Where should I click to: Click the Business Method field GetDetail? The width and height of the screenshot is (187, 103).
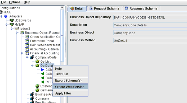150,41
